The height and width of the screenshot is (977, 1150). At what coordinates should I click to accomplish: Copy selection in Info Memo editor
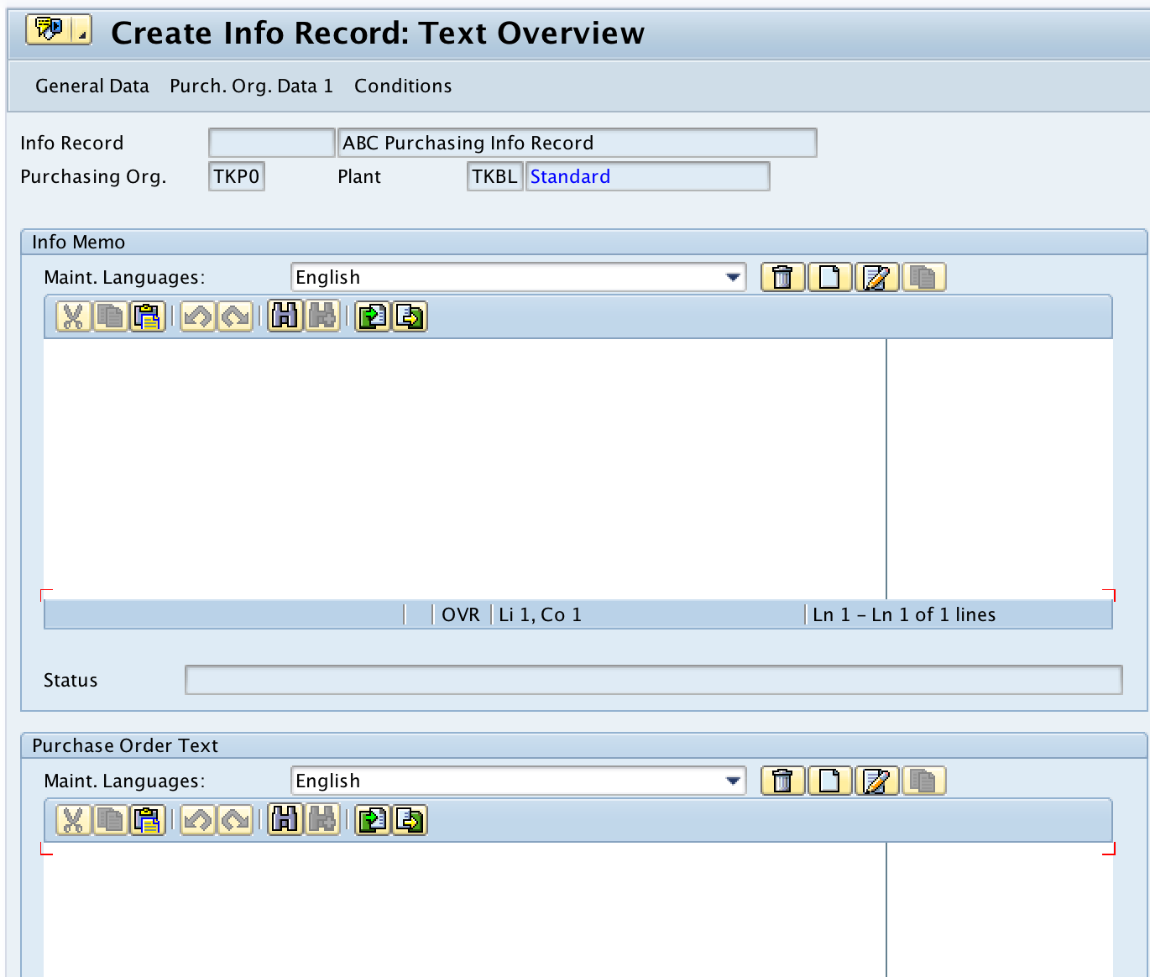(110, 316)
